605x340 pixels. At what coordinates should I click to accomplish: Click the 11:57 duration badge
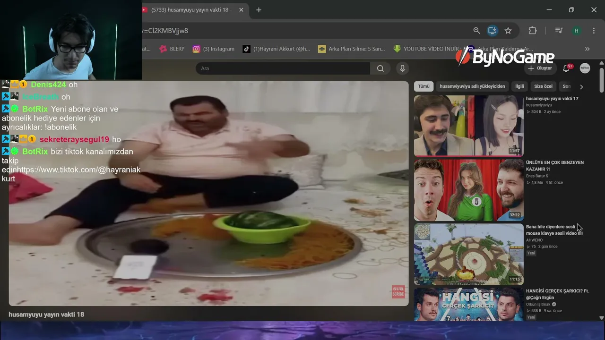coord(514,151)
